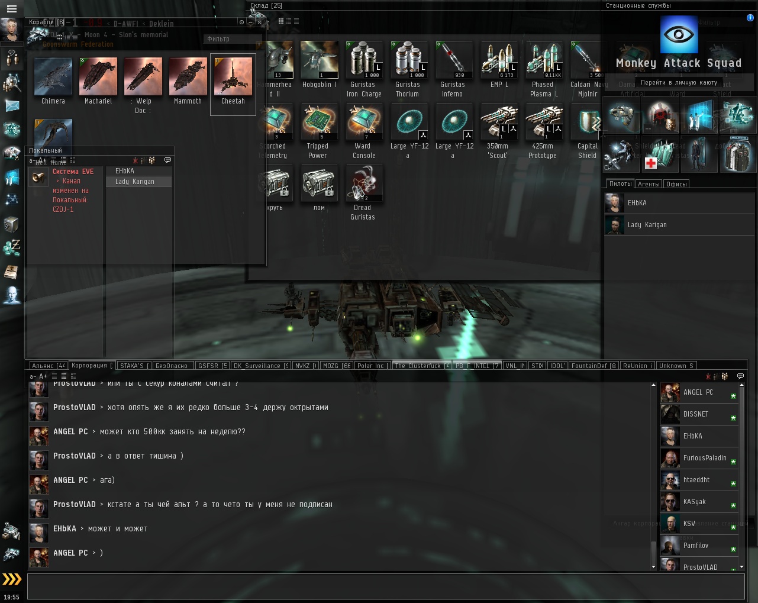The height and width of the screenshot is (603, 758).
Task: Click the Фильтр field in the ships window
Action: pos(233,39)
